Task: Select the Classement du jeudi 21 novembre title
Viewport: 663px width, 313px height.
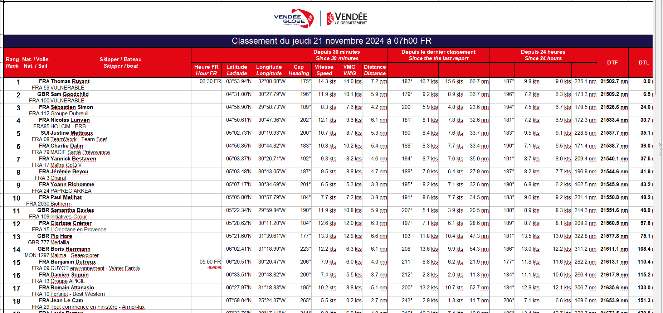Action: 331,41
